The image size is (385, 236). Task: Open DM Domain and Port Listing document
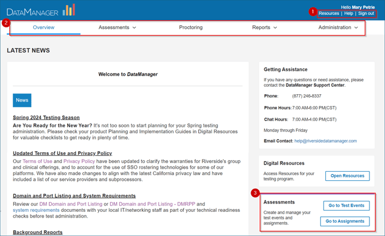coord(71,204)
